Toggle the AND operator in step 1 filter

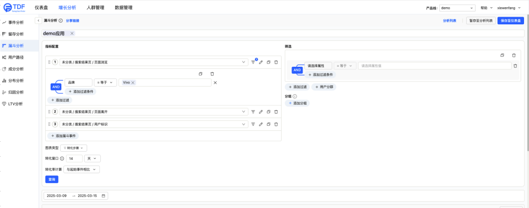tap(56, 87)
